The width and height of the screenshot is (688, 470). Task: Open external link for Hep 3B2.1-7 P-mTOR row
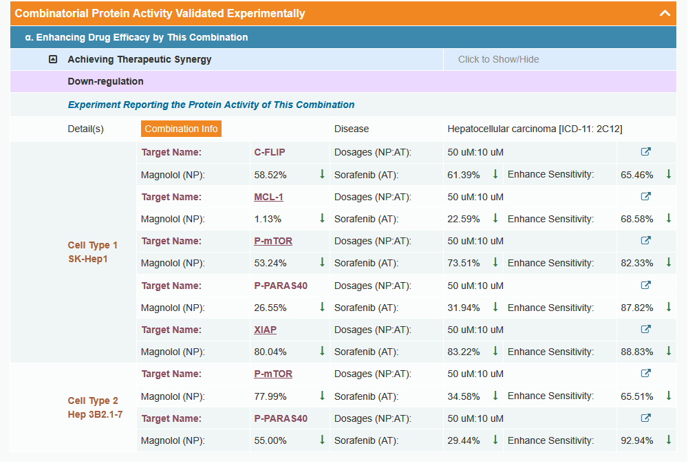click(x=645, y=374)
